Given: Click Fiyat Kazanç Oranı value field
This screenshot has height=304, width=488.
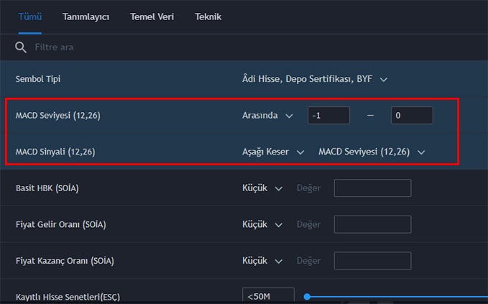Looking at the screenshot, I should 372,260.
